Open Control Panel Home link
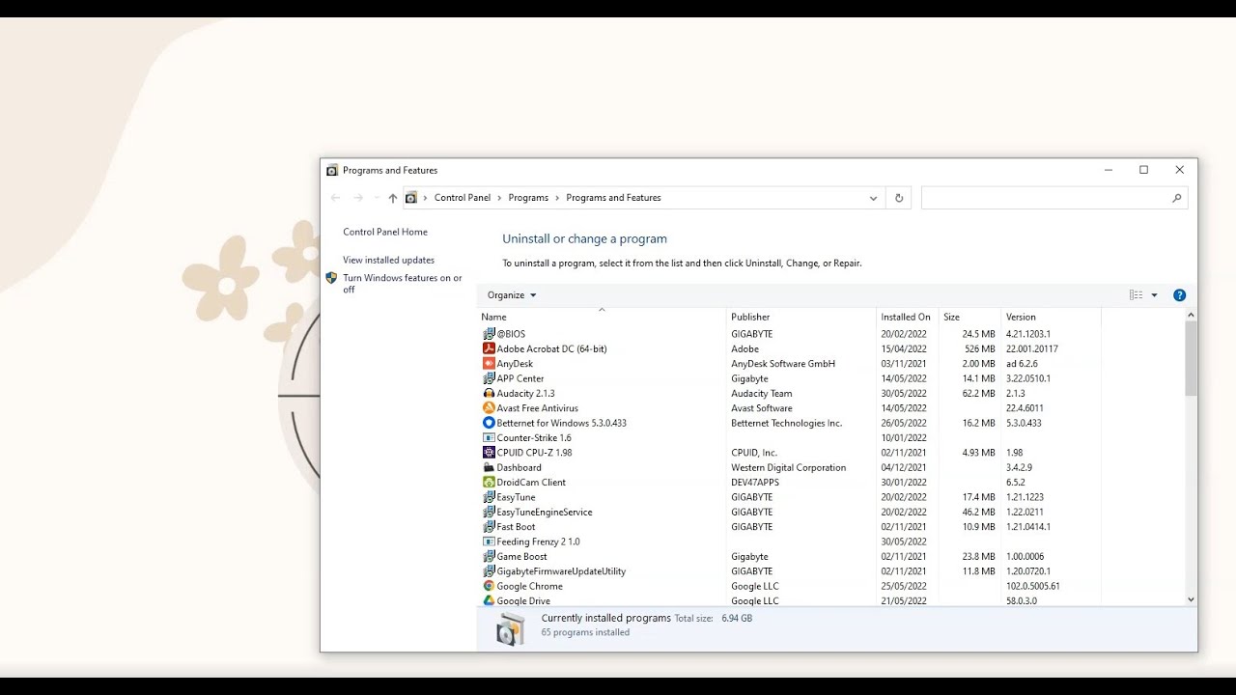1236x695 pixels. click(385, 232)
